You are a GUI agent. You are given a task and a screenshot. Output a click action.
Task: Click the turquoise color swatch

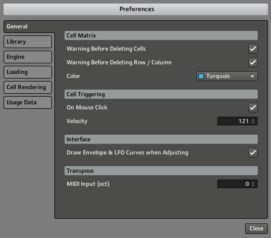(201, 76)
